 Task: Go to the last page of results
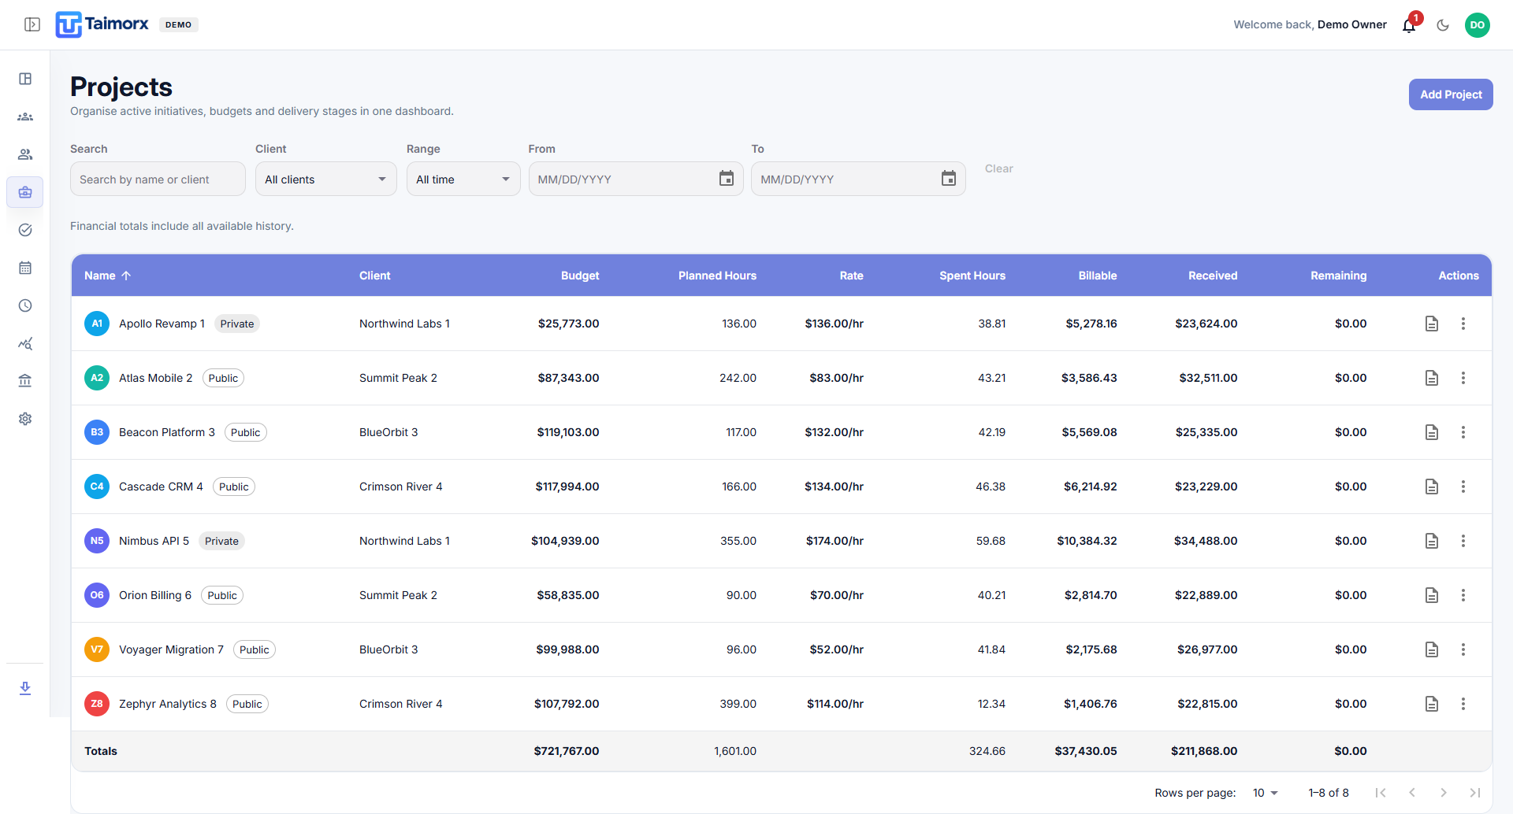click(1475, 793)
